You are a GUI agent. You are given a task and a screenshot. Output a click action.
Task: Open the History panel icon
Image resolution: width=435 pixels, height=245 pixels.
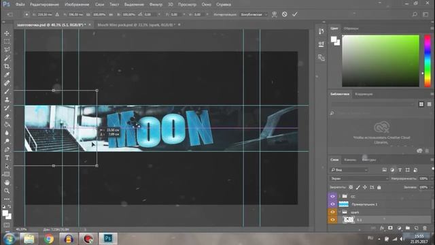point(321,31)
